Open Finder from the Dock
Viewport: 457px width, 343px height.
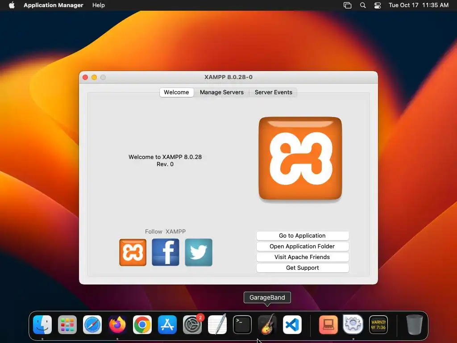tap(42, 325)
